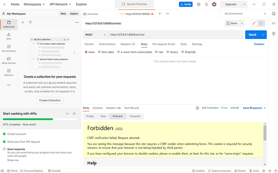
Task: Switch response view to Pretty
Action: coord(90,116)
